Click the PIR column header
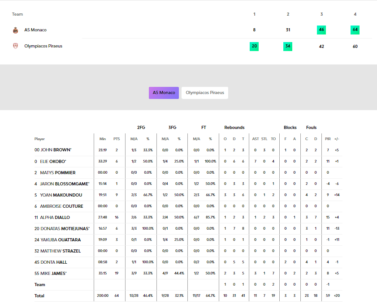The width and height of the screenshot is (377, 304). pyautogui.click(x=328, y=139)
